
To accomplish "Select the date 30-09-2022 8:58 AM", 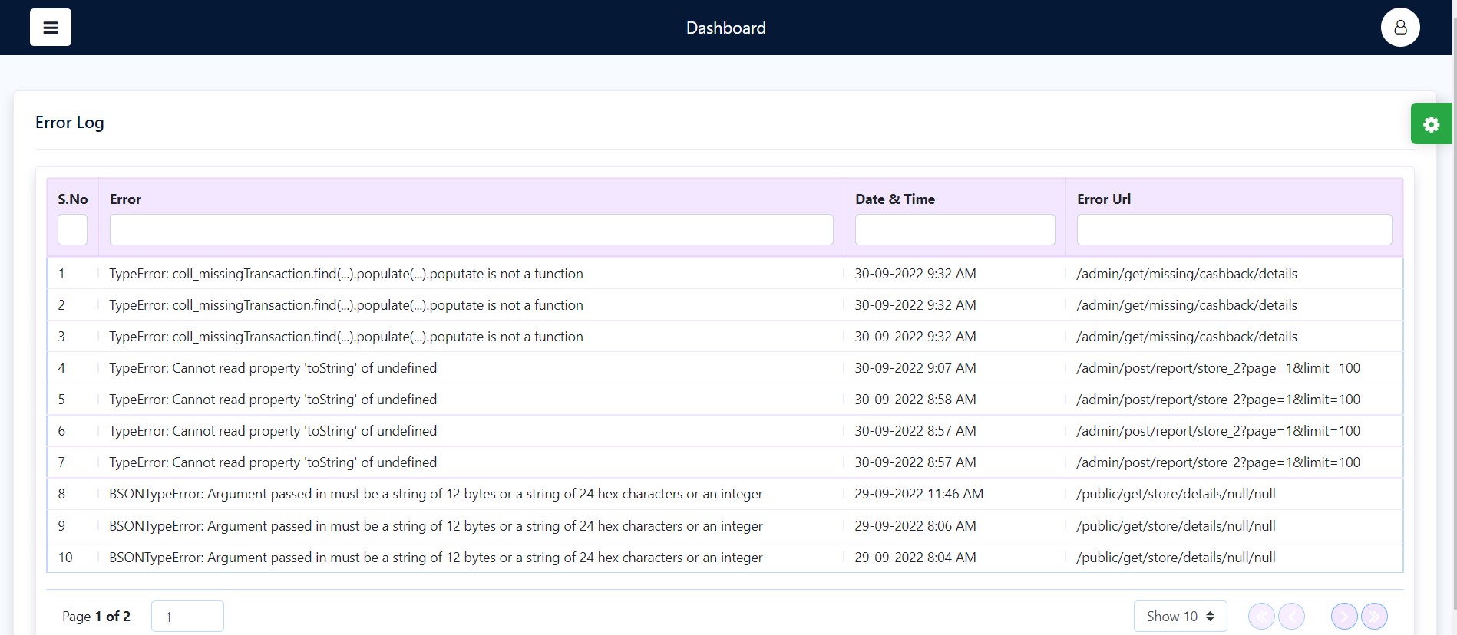I will point(915,400).
